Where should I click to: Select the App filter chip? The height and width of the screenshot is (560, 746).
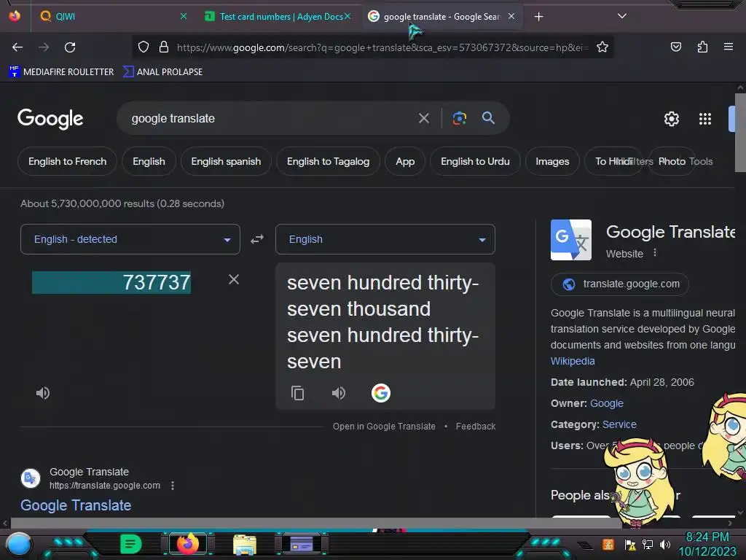tap(405, 161)
